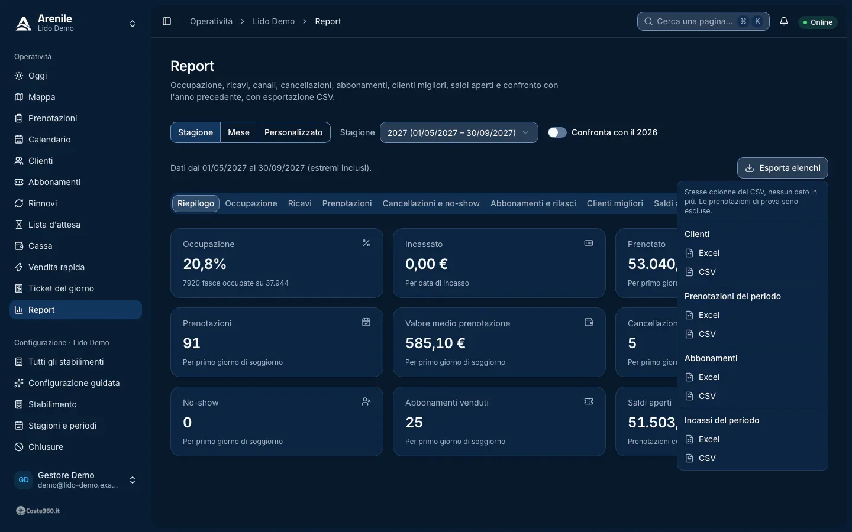Viewport: 852px width, 532px height.
Task: Expand the Lido Demo establishment switcher
Action: coord(76,23)
